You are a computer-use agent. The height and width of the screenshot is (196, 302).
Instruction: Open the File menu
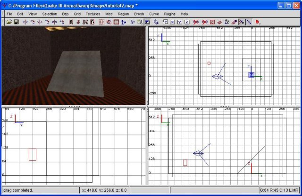[x=9, y=14]
